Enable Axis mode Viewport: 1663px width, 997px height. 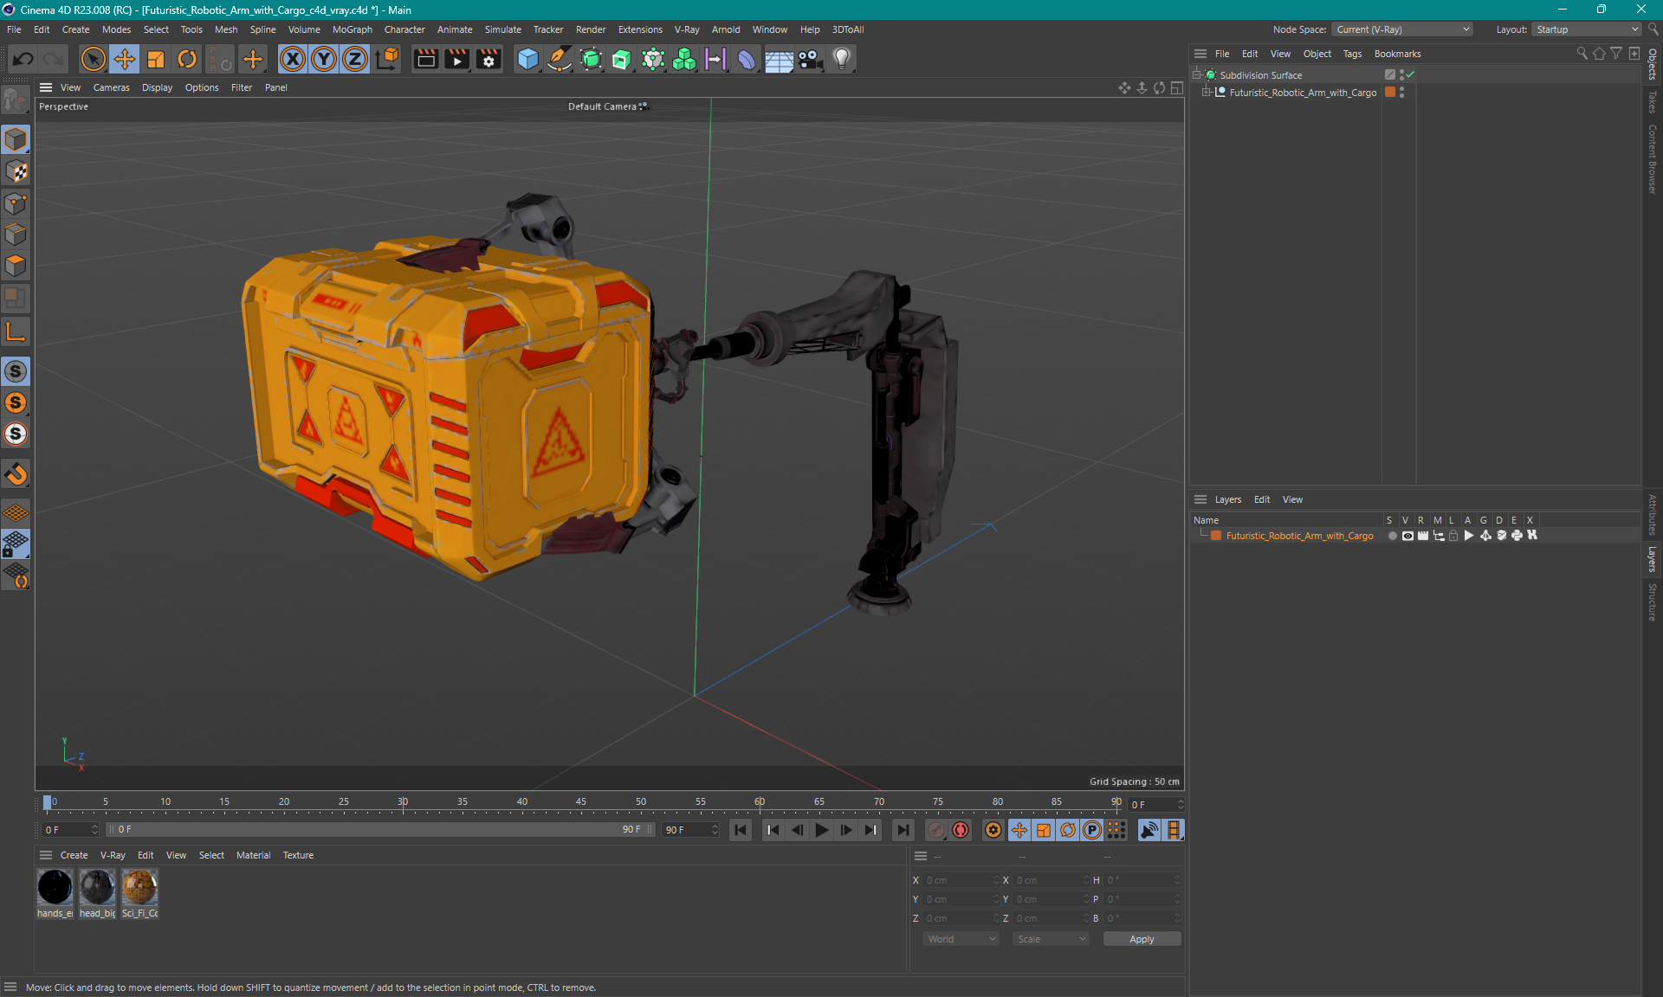point(16,331)
